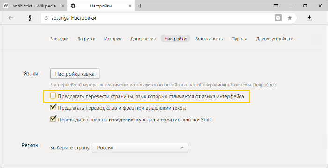Viewport: 328px width, 168px height.
Task: Open the Подробнее link
Action: tap(264, 85)
